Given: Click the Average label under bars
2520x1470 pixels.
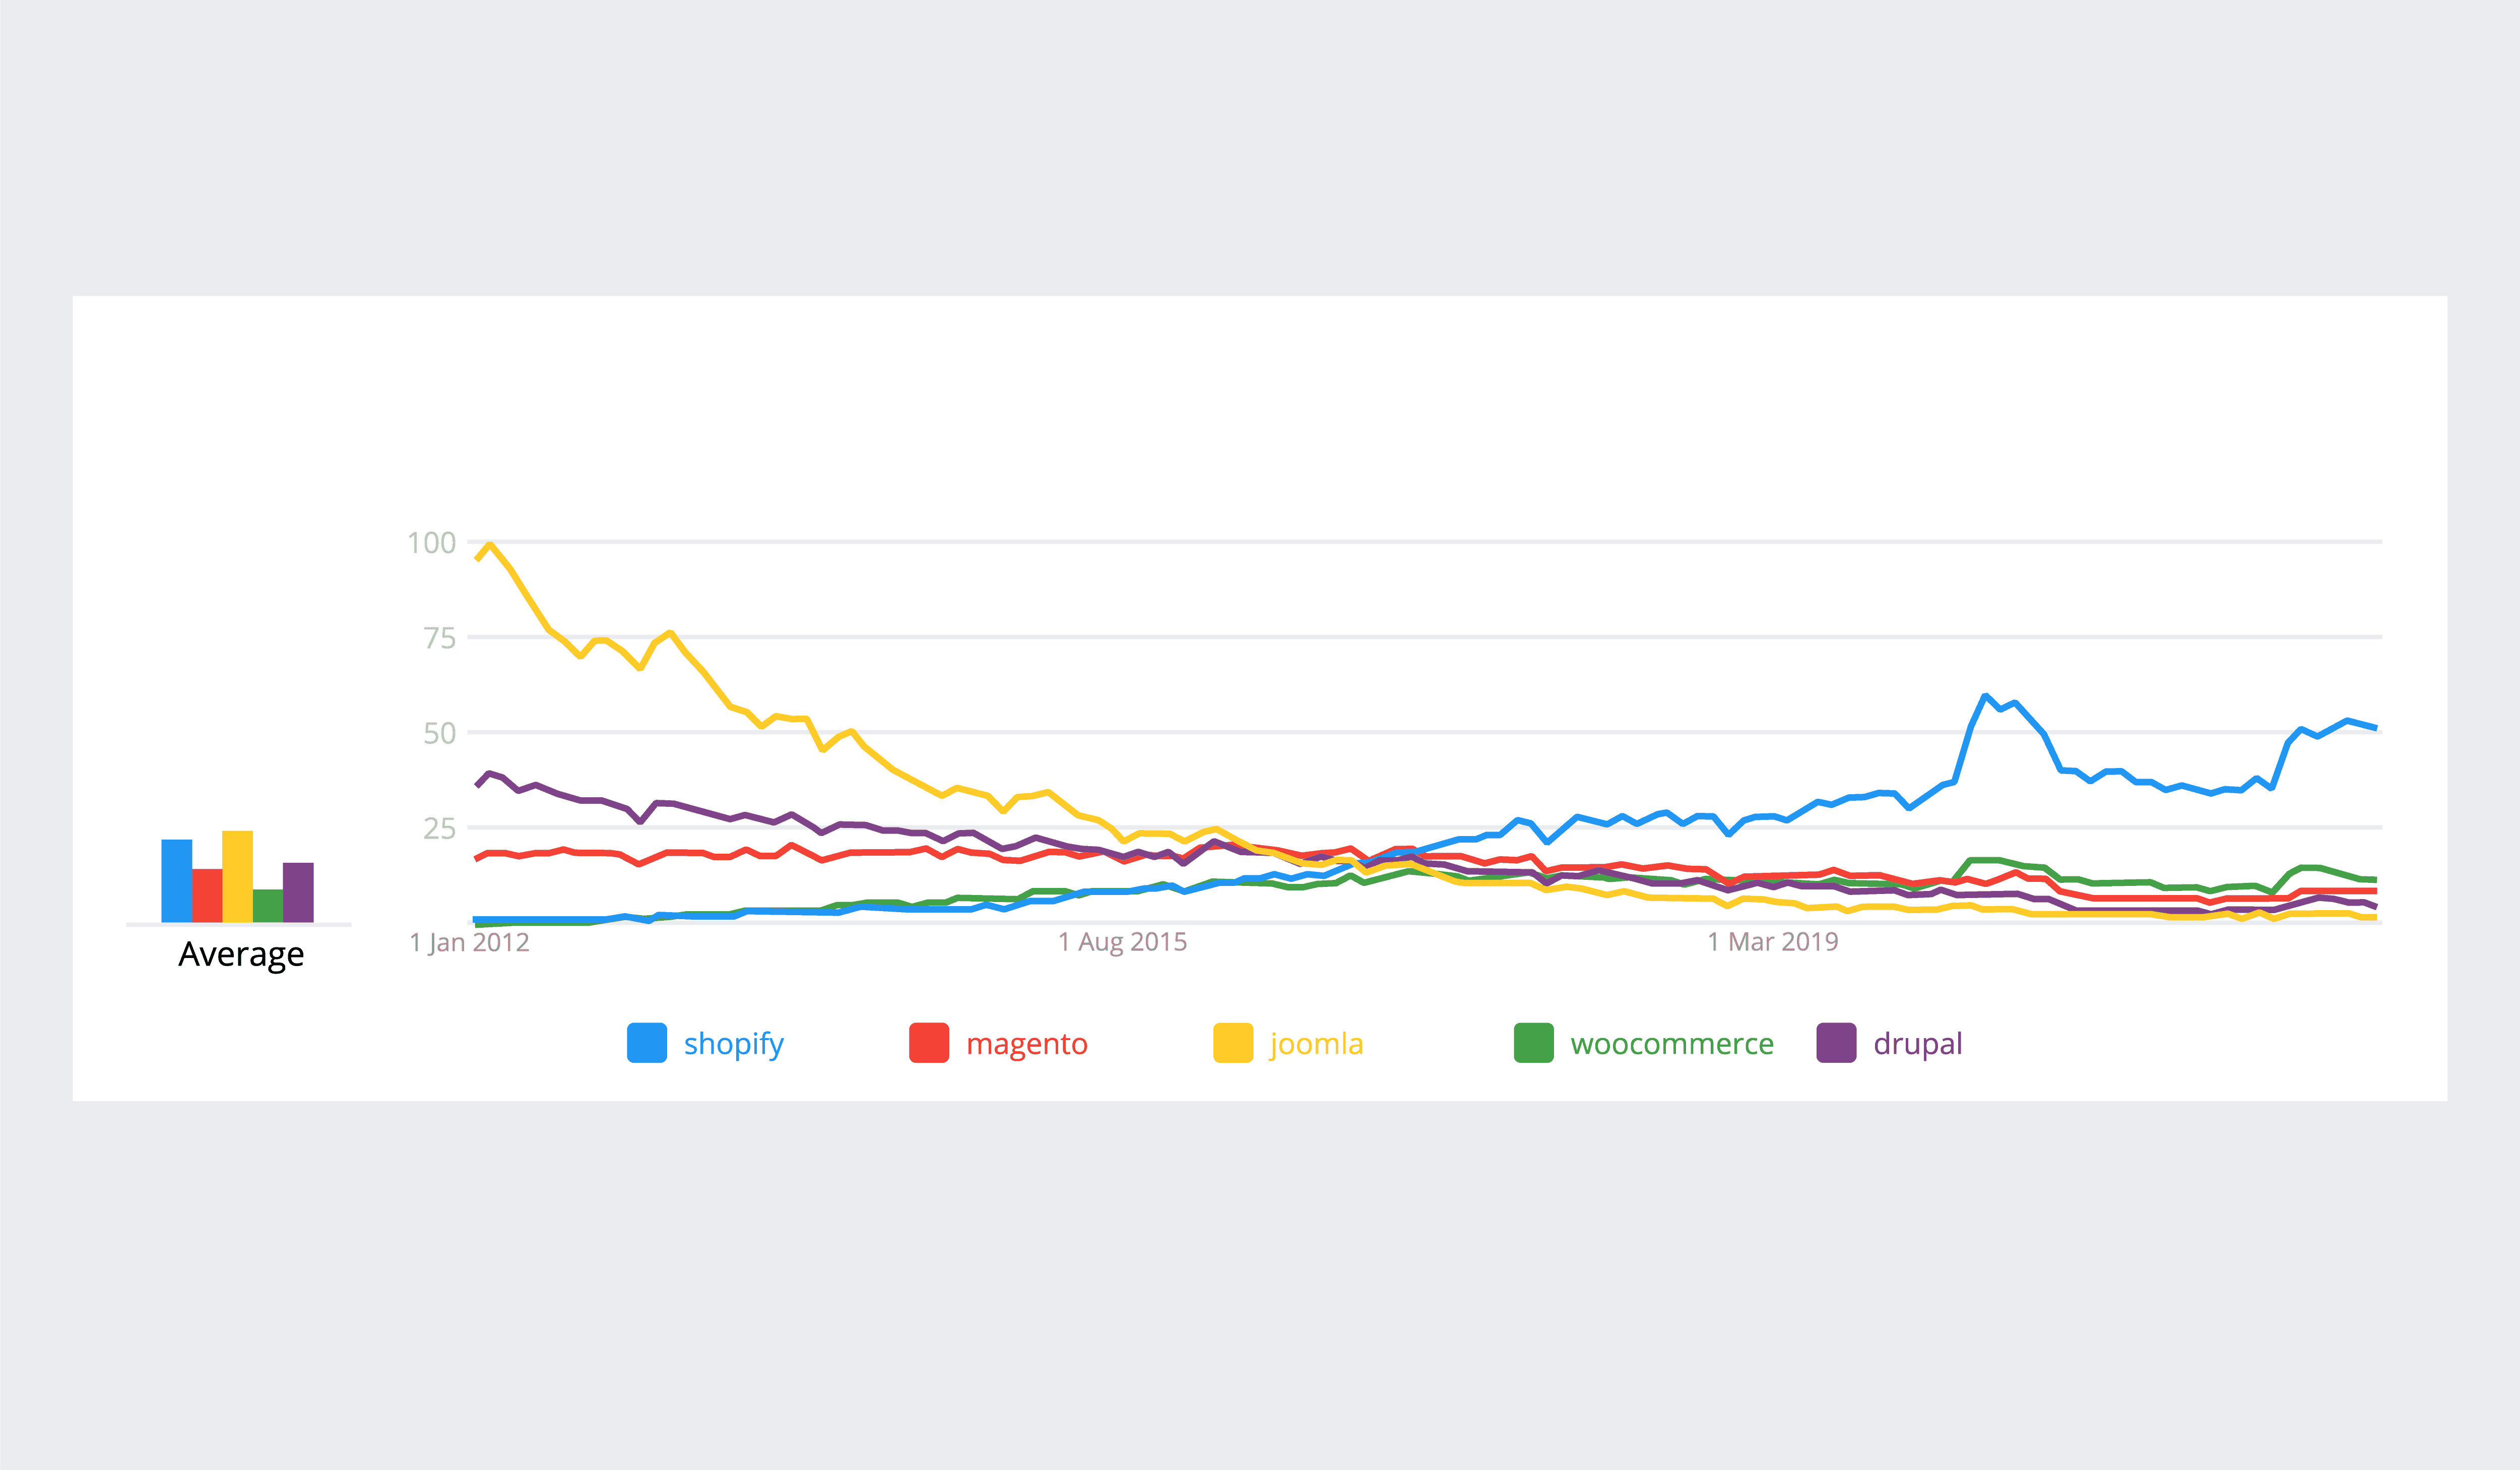Looking at the screenshot, I should coord(241,955).
